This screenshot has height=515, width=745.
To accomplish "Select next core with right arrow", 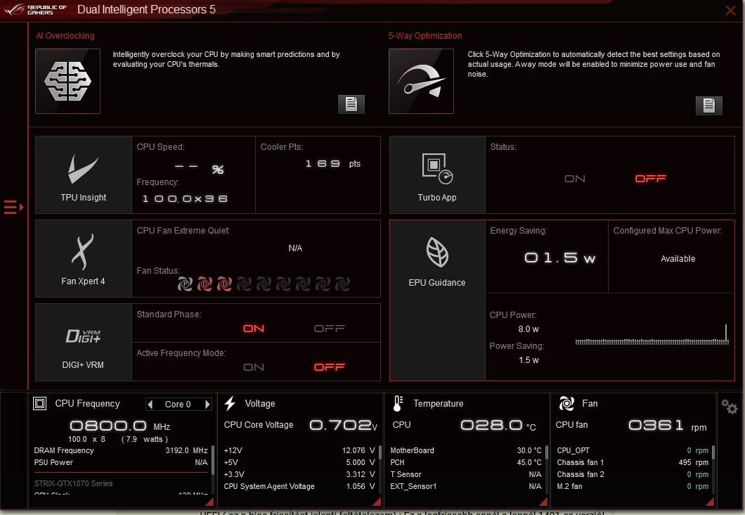I will point(207,405).
